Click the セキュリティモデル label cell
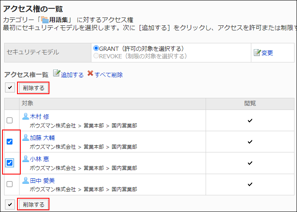The image size is (297, 212). click(x=48, y=52)
